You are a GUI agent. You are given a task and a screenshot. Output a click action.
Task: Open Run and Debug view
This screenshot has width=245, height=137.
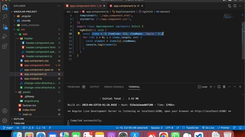click(x=5, y=37)
